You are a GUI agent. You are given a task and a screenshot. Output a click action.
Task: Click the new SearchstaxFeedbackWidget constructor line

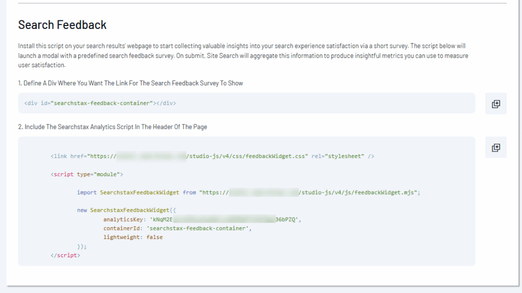click(126, 210)
